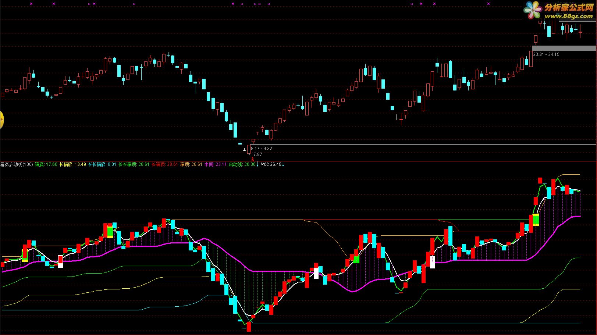This screenshot has height=335, width=597.
Task: Select the 长箱底: 13.49 indicator value
Action: click(72, 164)
